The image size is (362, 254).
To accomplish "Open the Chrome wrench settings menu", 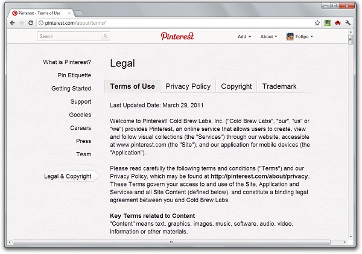I will (349, 23).
